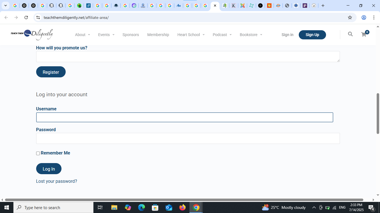Show hidden system tray icons
Image resolution: width=380 pixels, height=213 pixels.
(x=314, y=207)
